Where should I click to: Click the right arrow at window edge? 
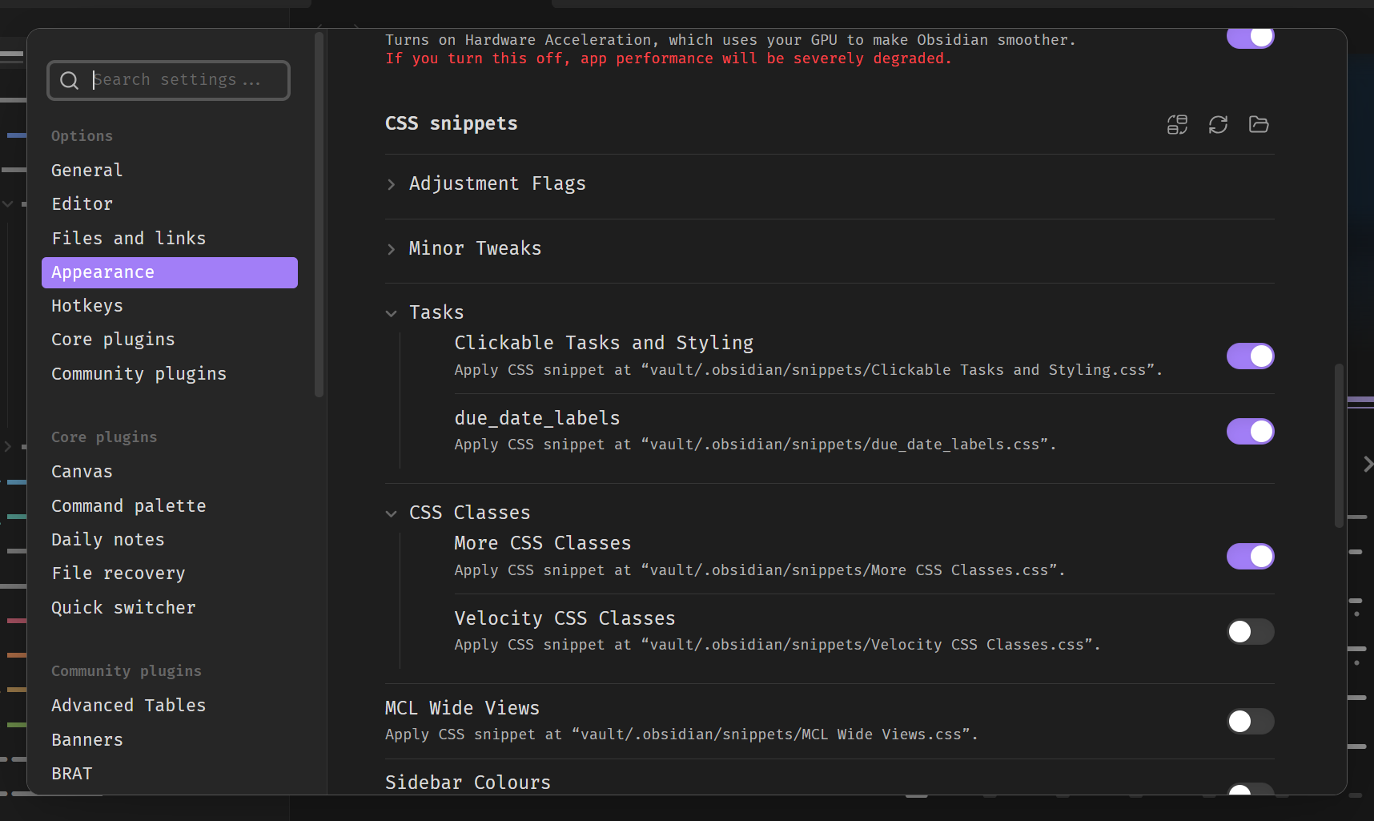point(1367,464)
